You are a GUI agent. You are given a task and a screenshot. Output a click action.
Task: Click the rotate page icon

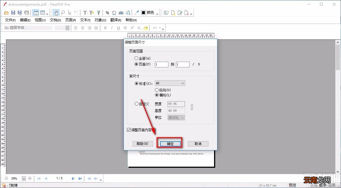(166, 13)
